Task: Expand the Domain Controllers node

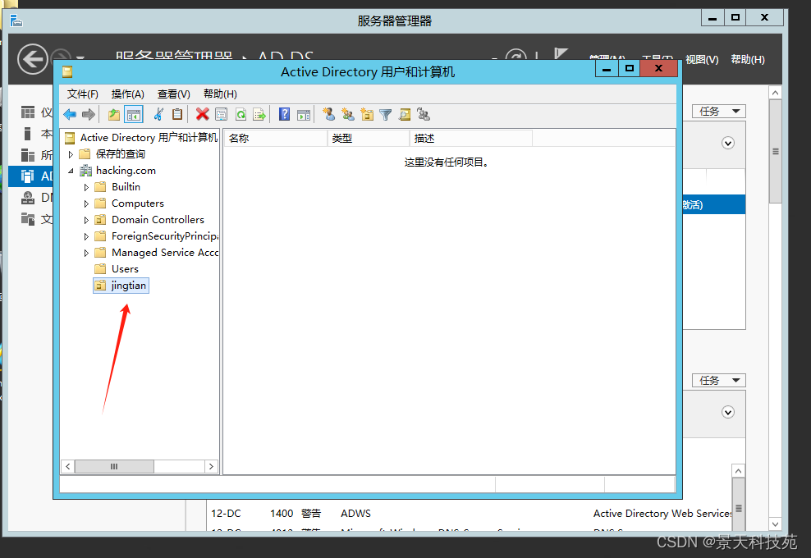Action: coord(86,220)
